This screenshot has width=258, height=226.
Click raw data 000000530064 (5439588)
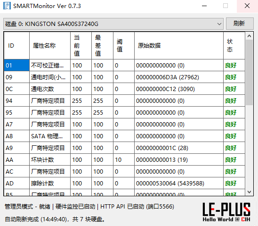[179, 184]
